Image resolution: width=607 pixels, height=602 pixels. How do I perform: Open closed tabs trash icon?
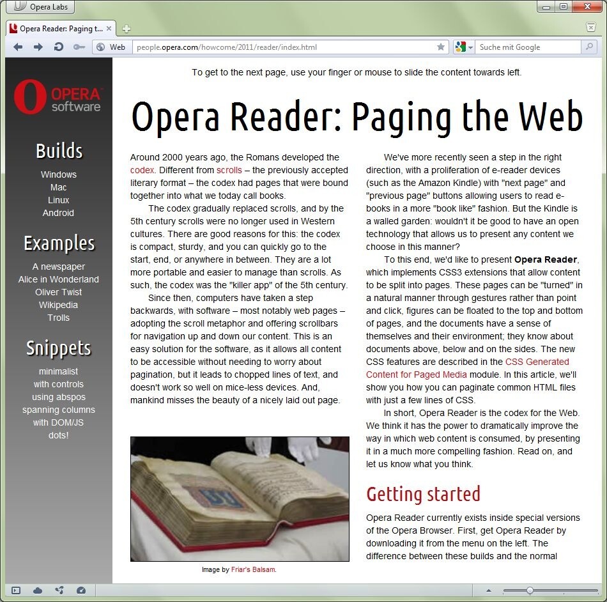[591, 27]
